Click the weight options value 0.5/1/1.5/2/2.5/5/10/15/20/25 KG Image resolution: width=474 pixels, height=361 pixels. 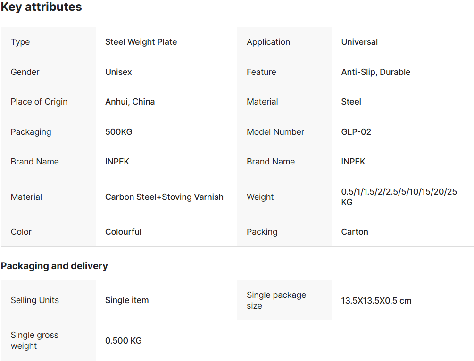(x=399, y=197)
